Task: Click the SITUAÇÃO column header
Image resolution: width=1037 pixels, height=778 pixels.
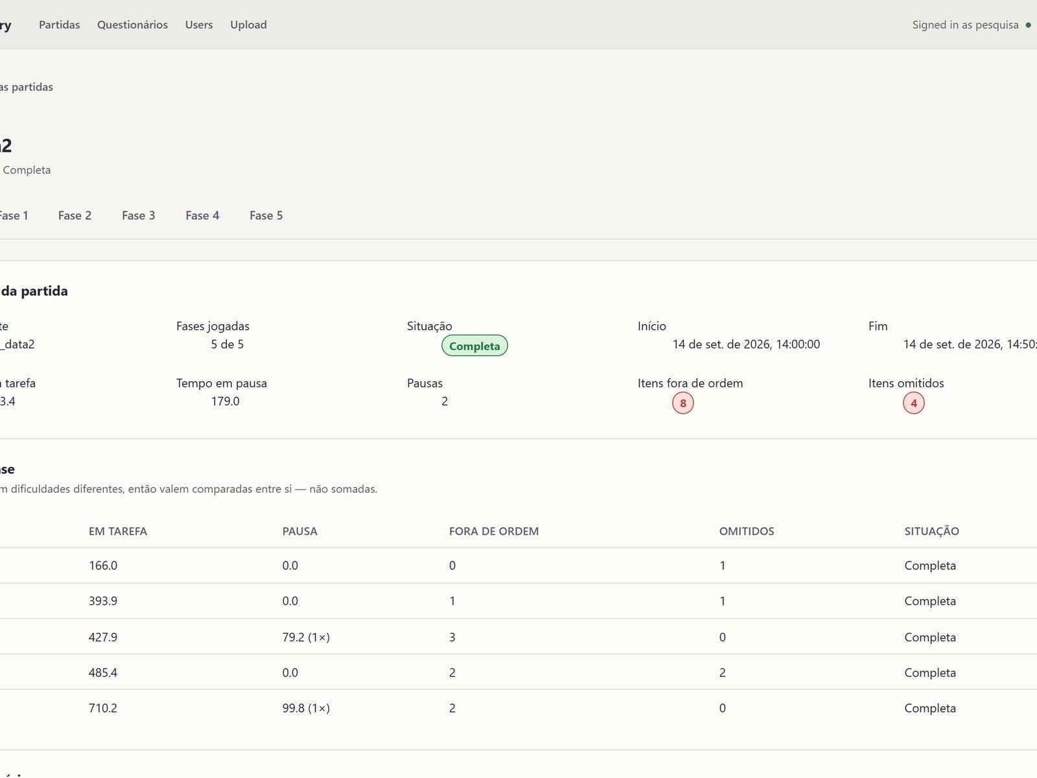Action: (x=932, y=531)
